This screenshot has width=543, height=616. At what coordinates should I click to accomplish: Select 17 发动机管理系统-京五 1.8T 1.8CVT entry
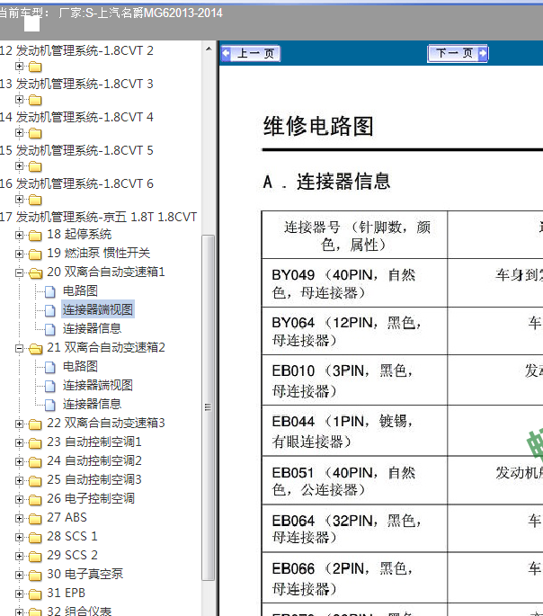tap(98, 217)
